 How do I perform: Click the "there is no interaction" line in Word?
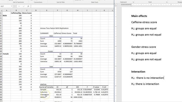click(147, 78)
